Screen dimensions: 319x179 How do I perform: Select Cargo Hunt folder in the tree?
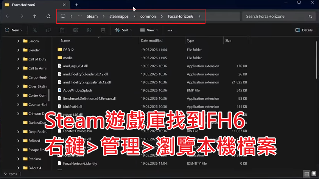(34, 77)
